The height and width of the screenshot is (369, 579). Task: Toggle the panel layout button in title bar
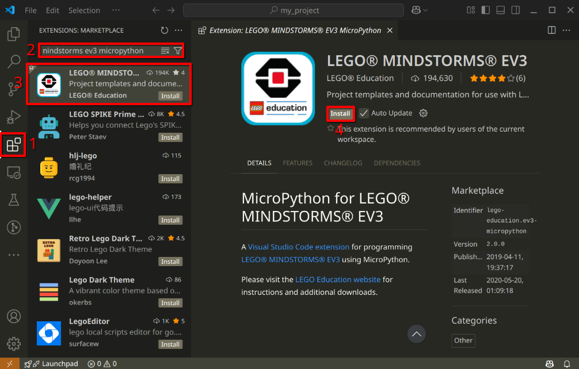tap(500, 10)
